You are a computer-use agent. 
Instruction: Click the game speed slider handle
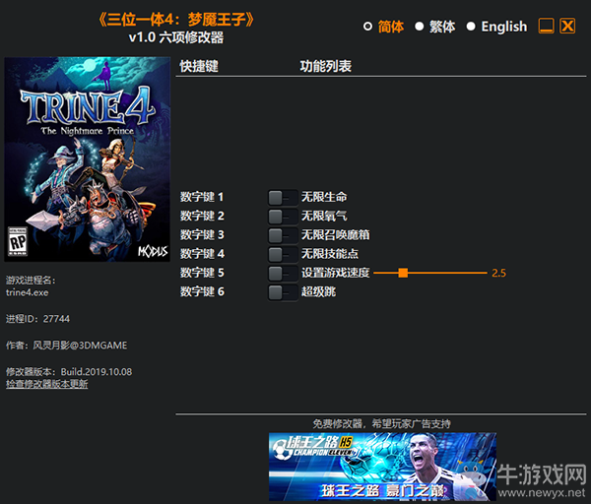[403, 273]
